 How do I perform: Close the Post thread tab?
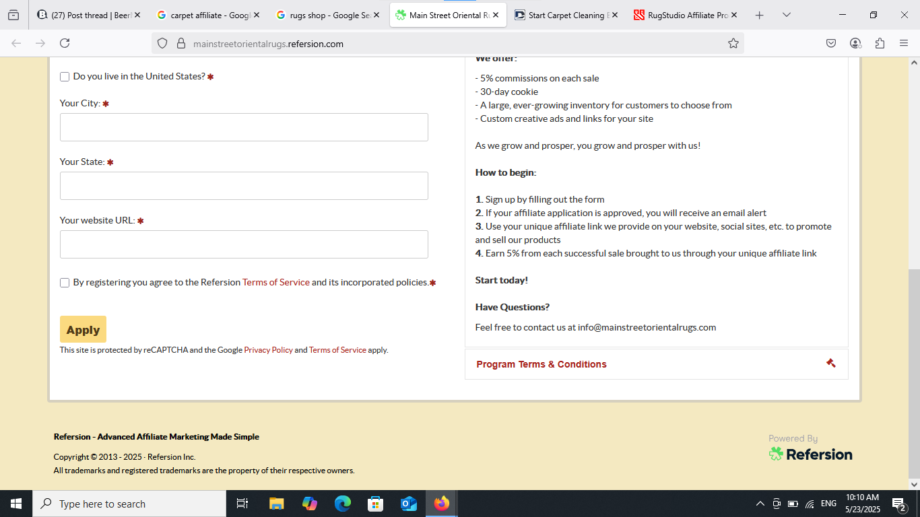coord(137,15)
